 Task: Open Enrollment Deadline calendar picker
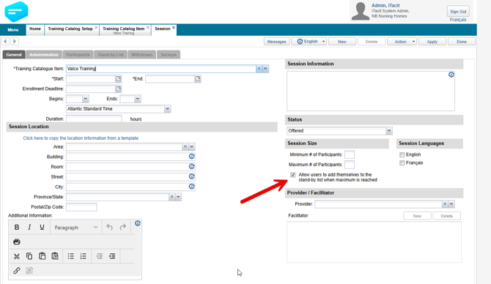tap(119, 89)
